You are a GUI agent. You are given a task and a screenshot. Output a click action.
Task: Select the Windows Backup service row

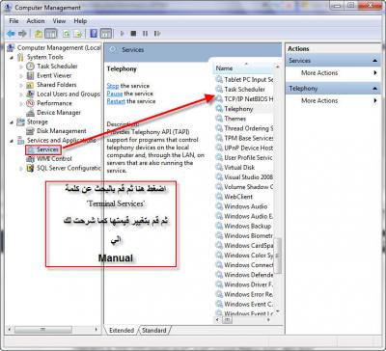(x=244, y=226)
